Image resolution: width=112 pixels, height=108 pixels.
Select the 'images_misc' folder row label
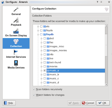(57, 47)
